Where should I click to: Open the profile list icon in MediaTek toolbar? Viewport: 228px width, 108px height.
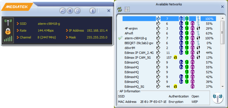[x=70, y=11]
